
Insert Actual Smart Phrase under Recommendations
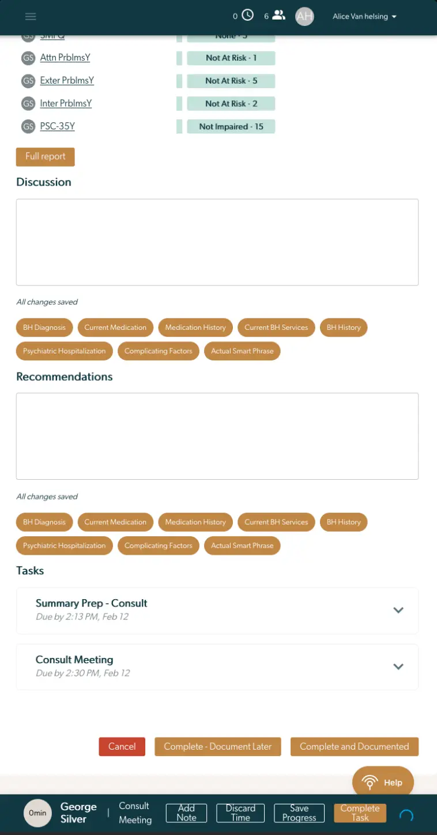[242, 546]
